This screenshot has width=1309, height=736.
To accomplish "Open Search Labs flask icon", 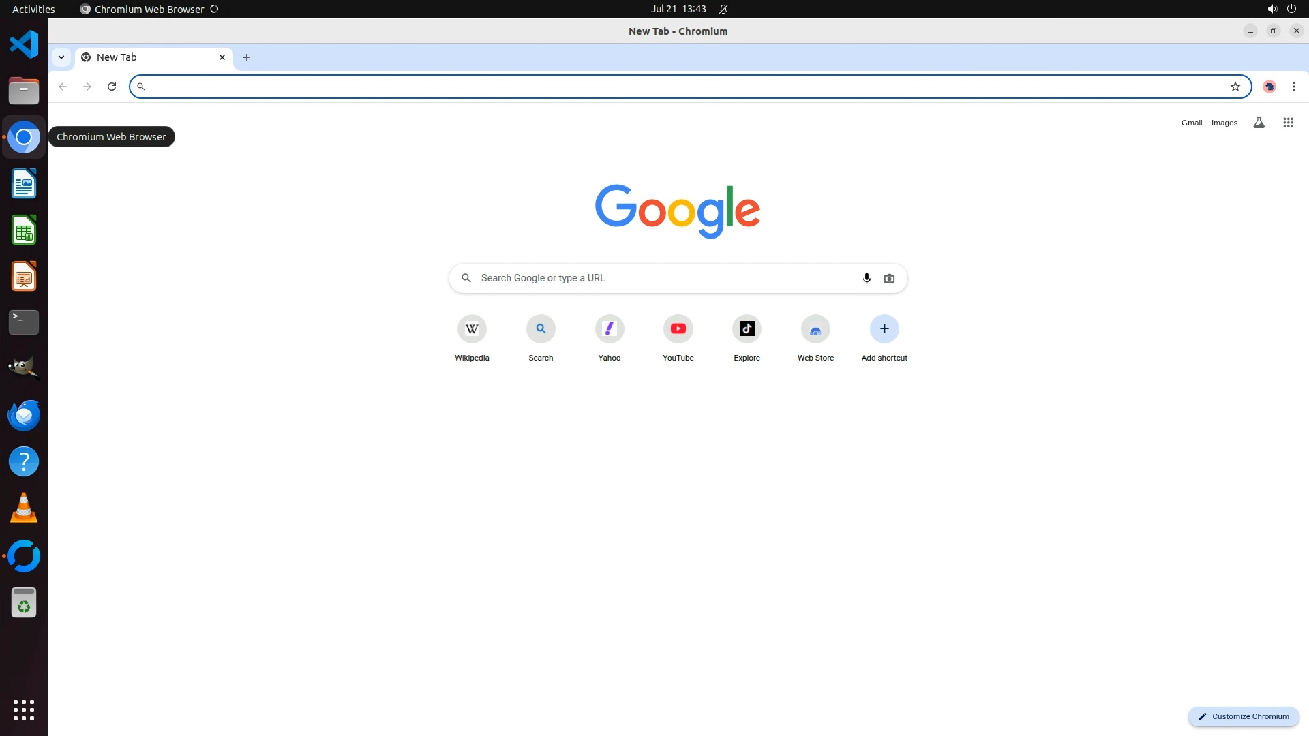I will pyautogui.click(x=1259, y=123).
